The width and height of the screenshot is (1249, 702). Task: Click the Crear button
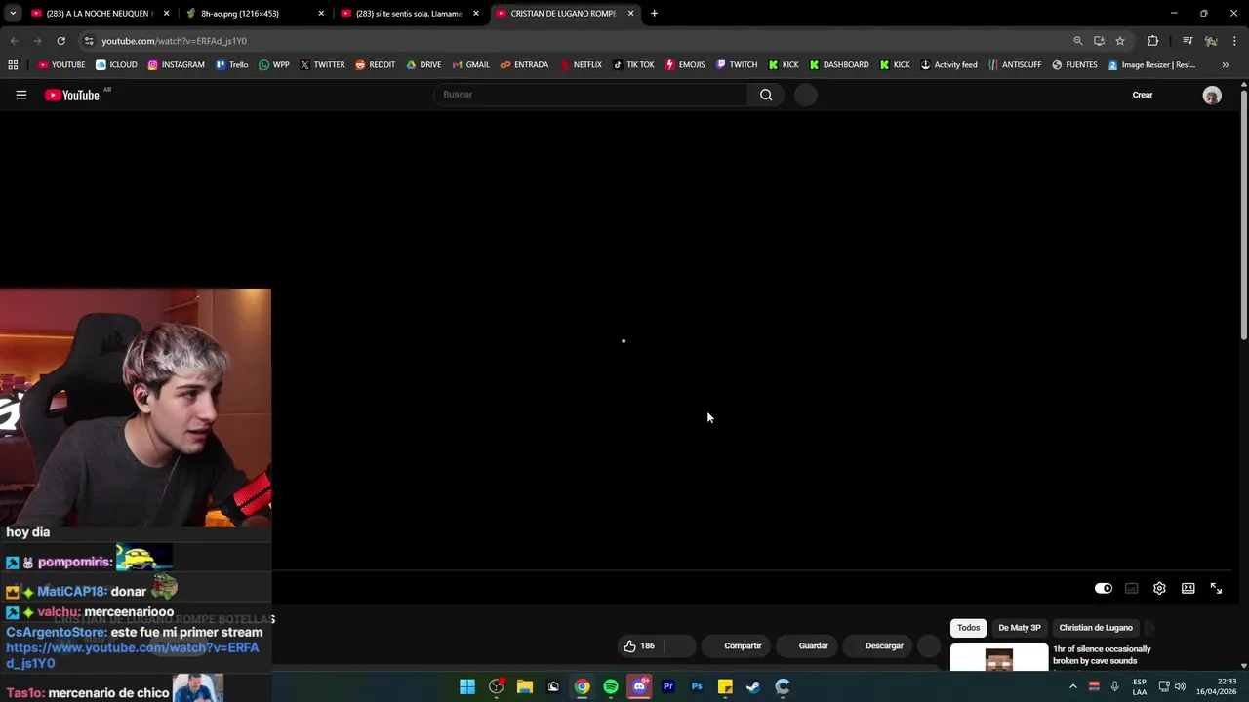pos(1143,95)
